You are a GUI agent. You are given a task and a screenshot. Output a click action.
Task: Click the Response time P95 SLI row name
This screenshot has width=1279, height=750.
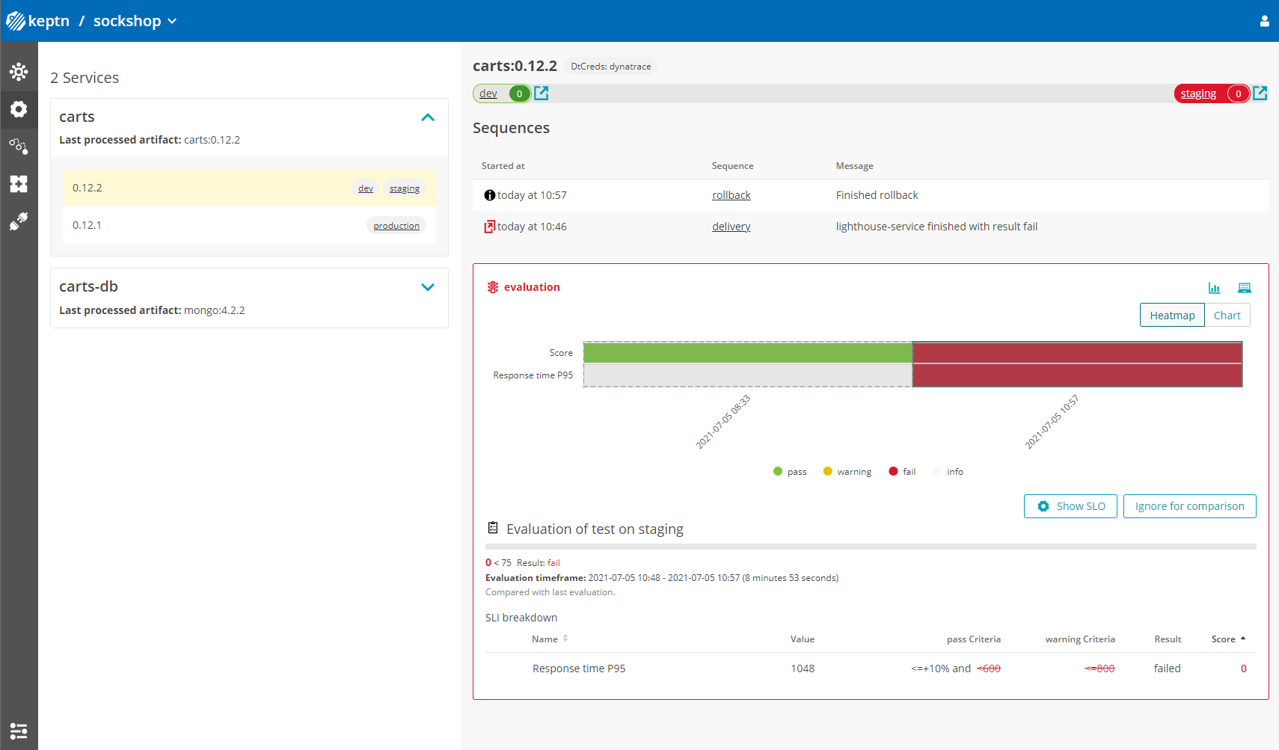[x=579, y=668]
